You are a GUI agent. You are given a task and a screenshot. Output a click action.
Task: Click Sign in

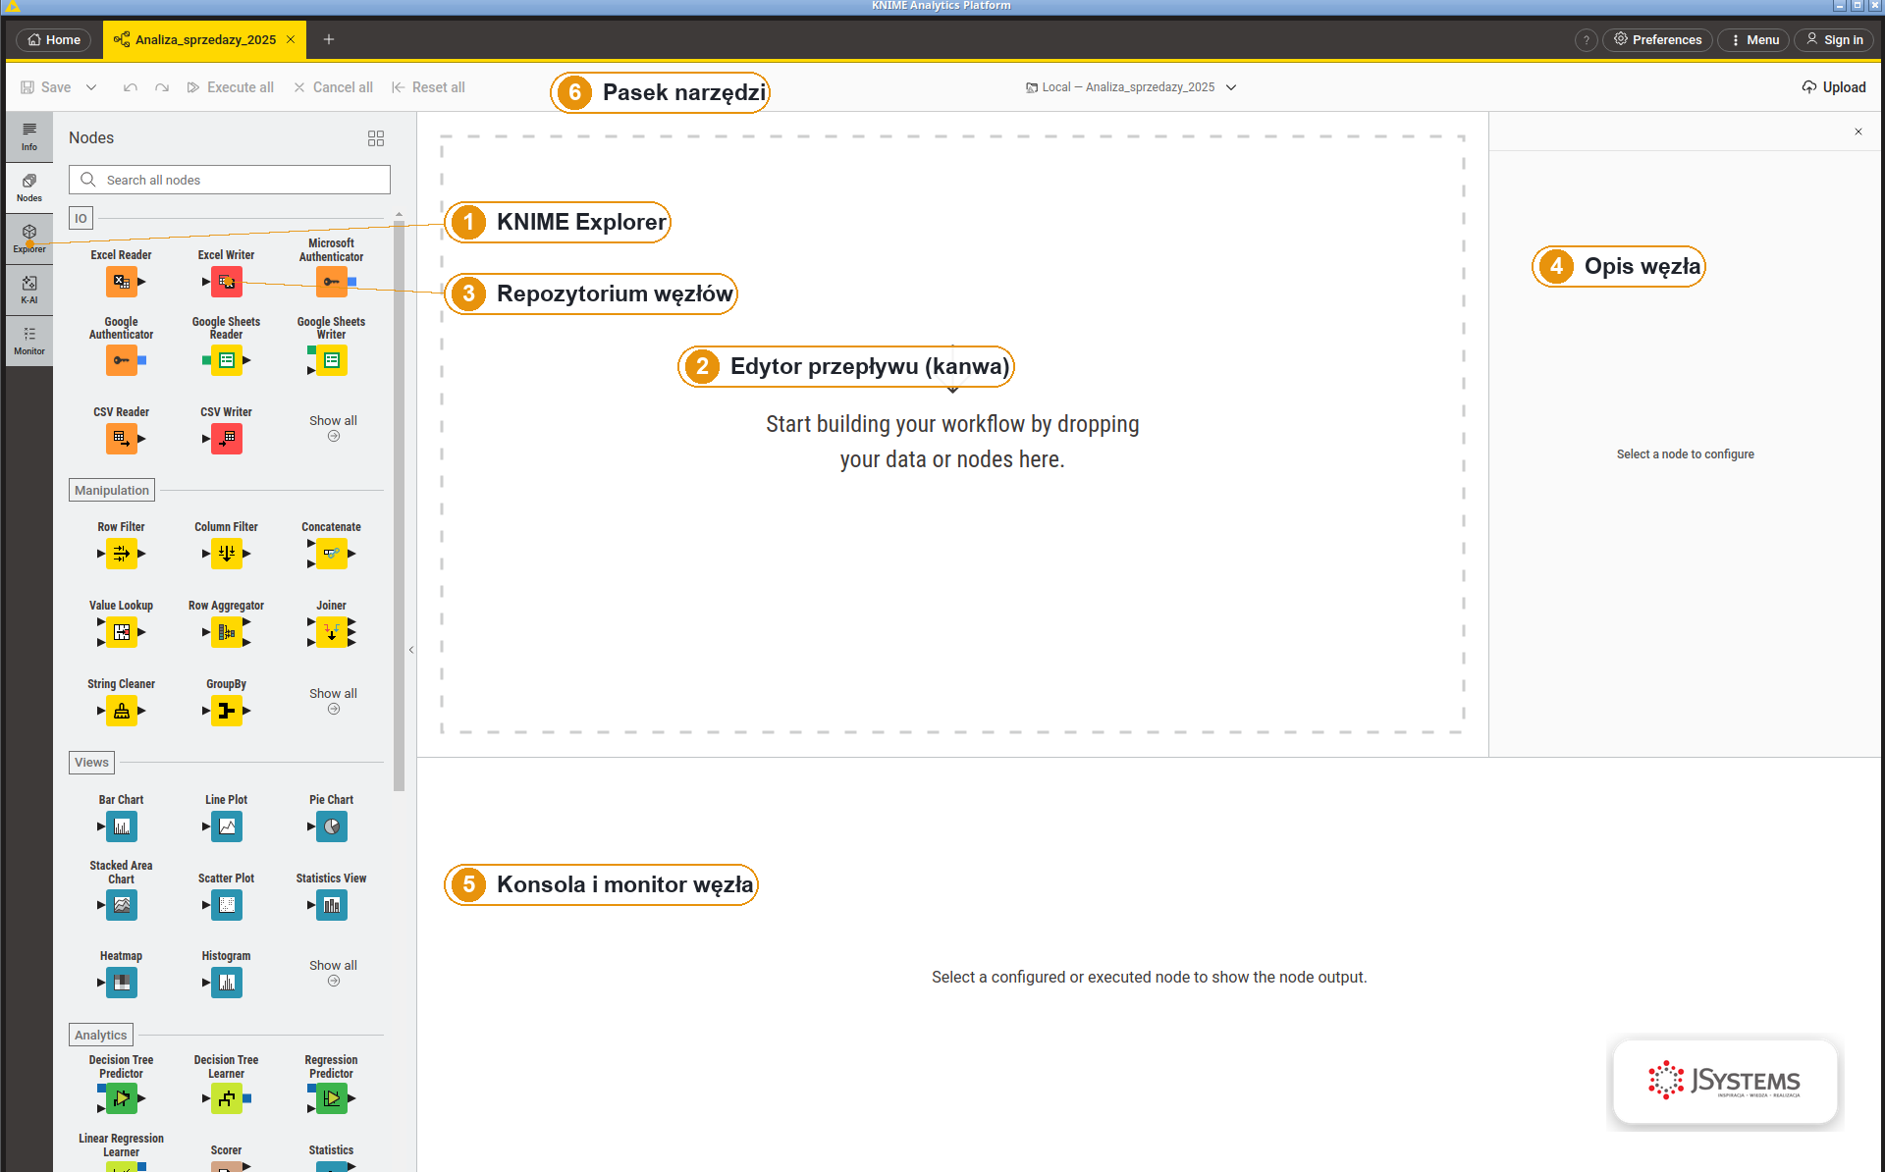point(1834,40)
